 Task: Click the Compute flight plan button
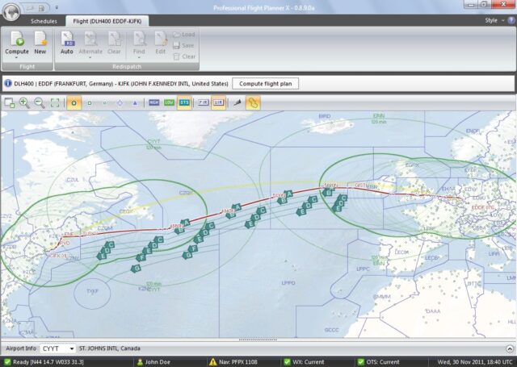tap(266, 83)
